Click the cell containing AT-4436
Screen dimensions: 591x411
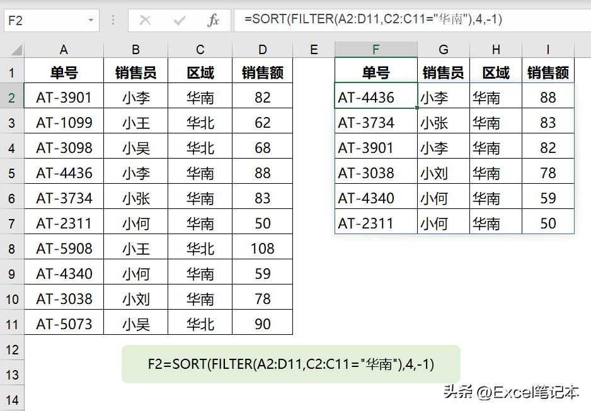(376, 96)
